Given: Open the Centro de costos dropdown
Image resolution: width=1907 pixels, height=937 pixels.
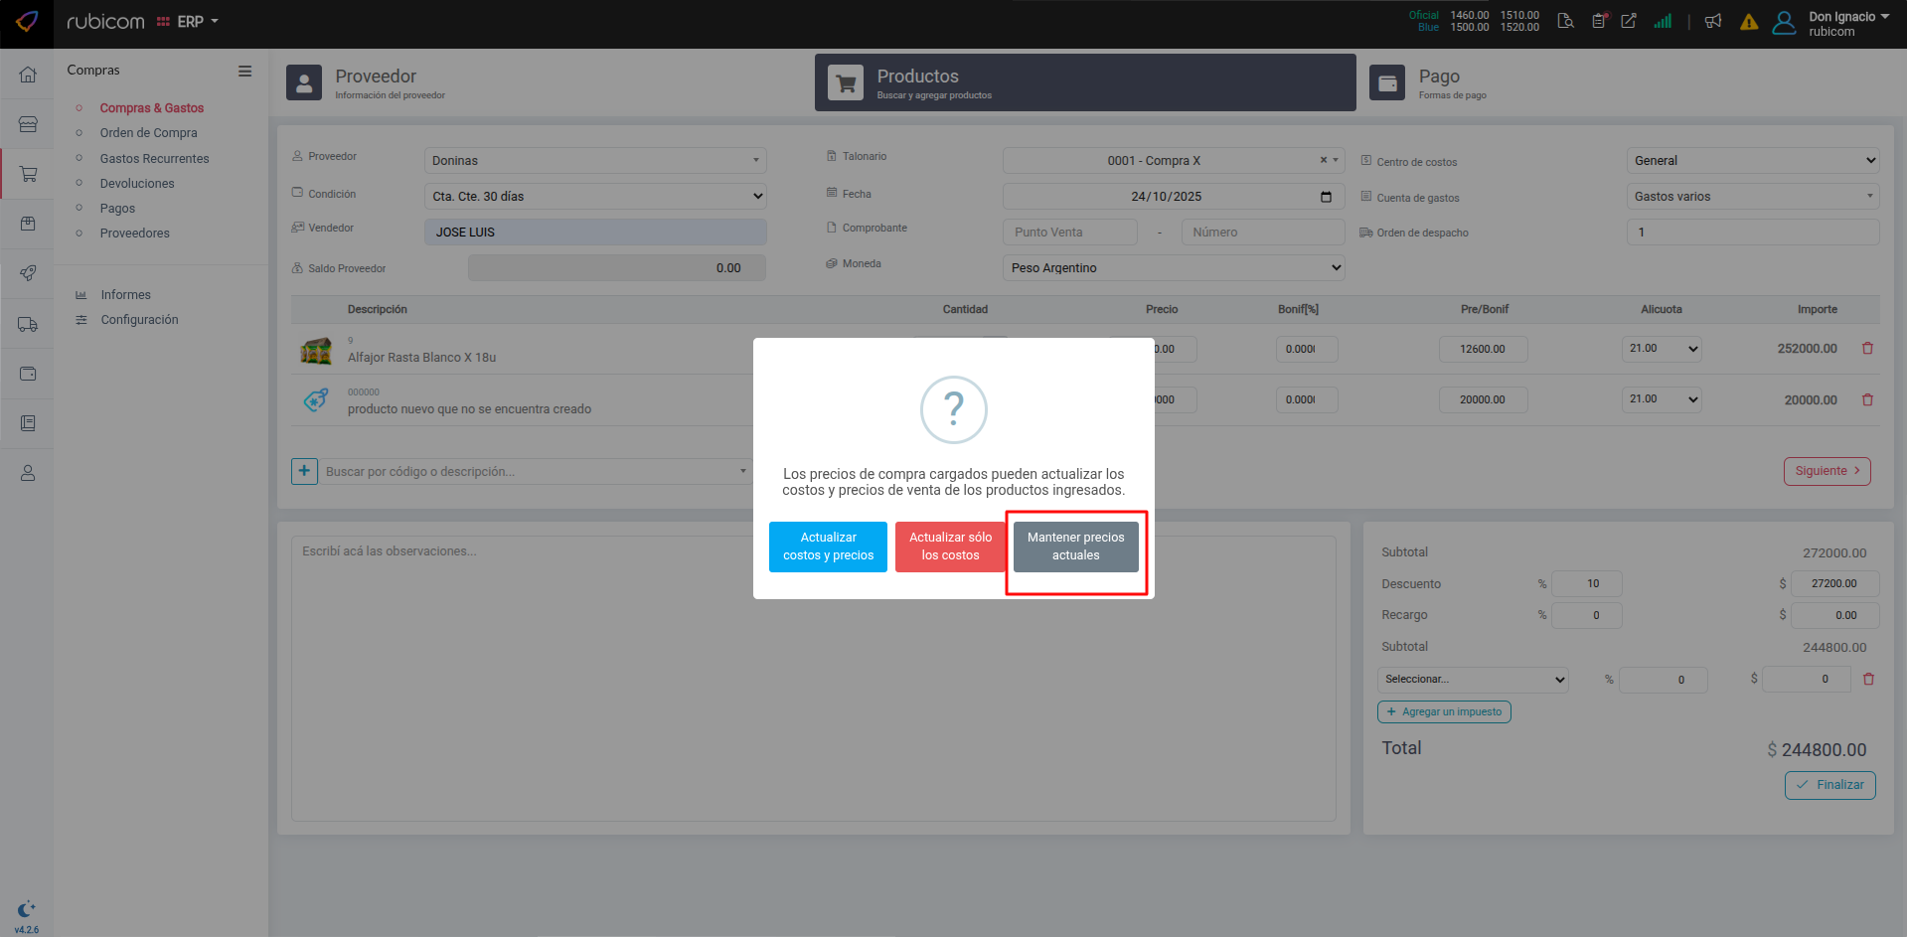Looking at the screenshot, I should click(x=1752, y=161).
